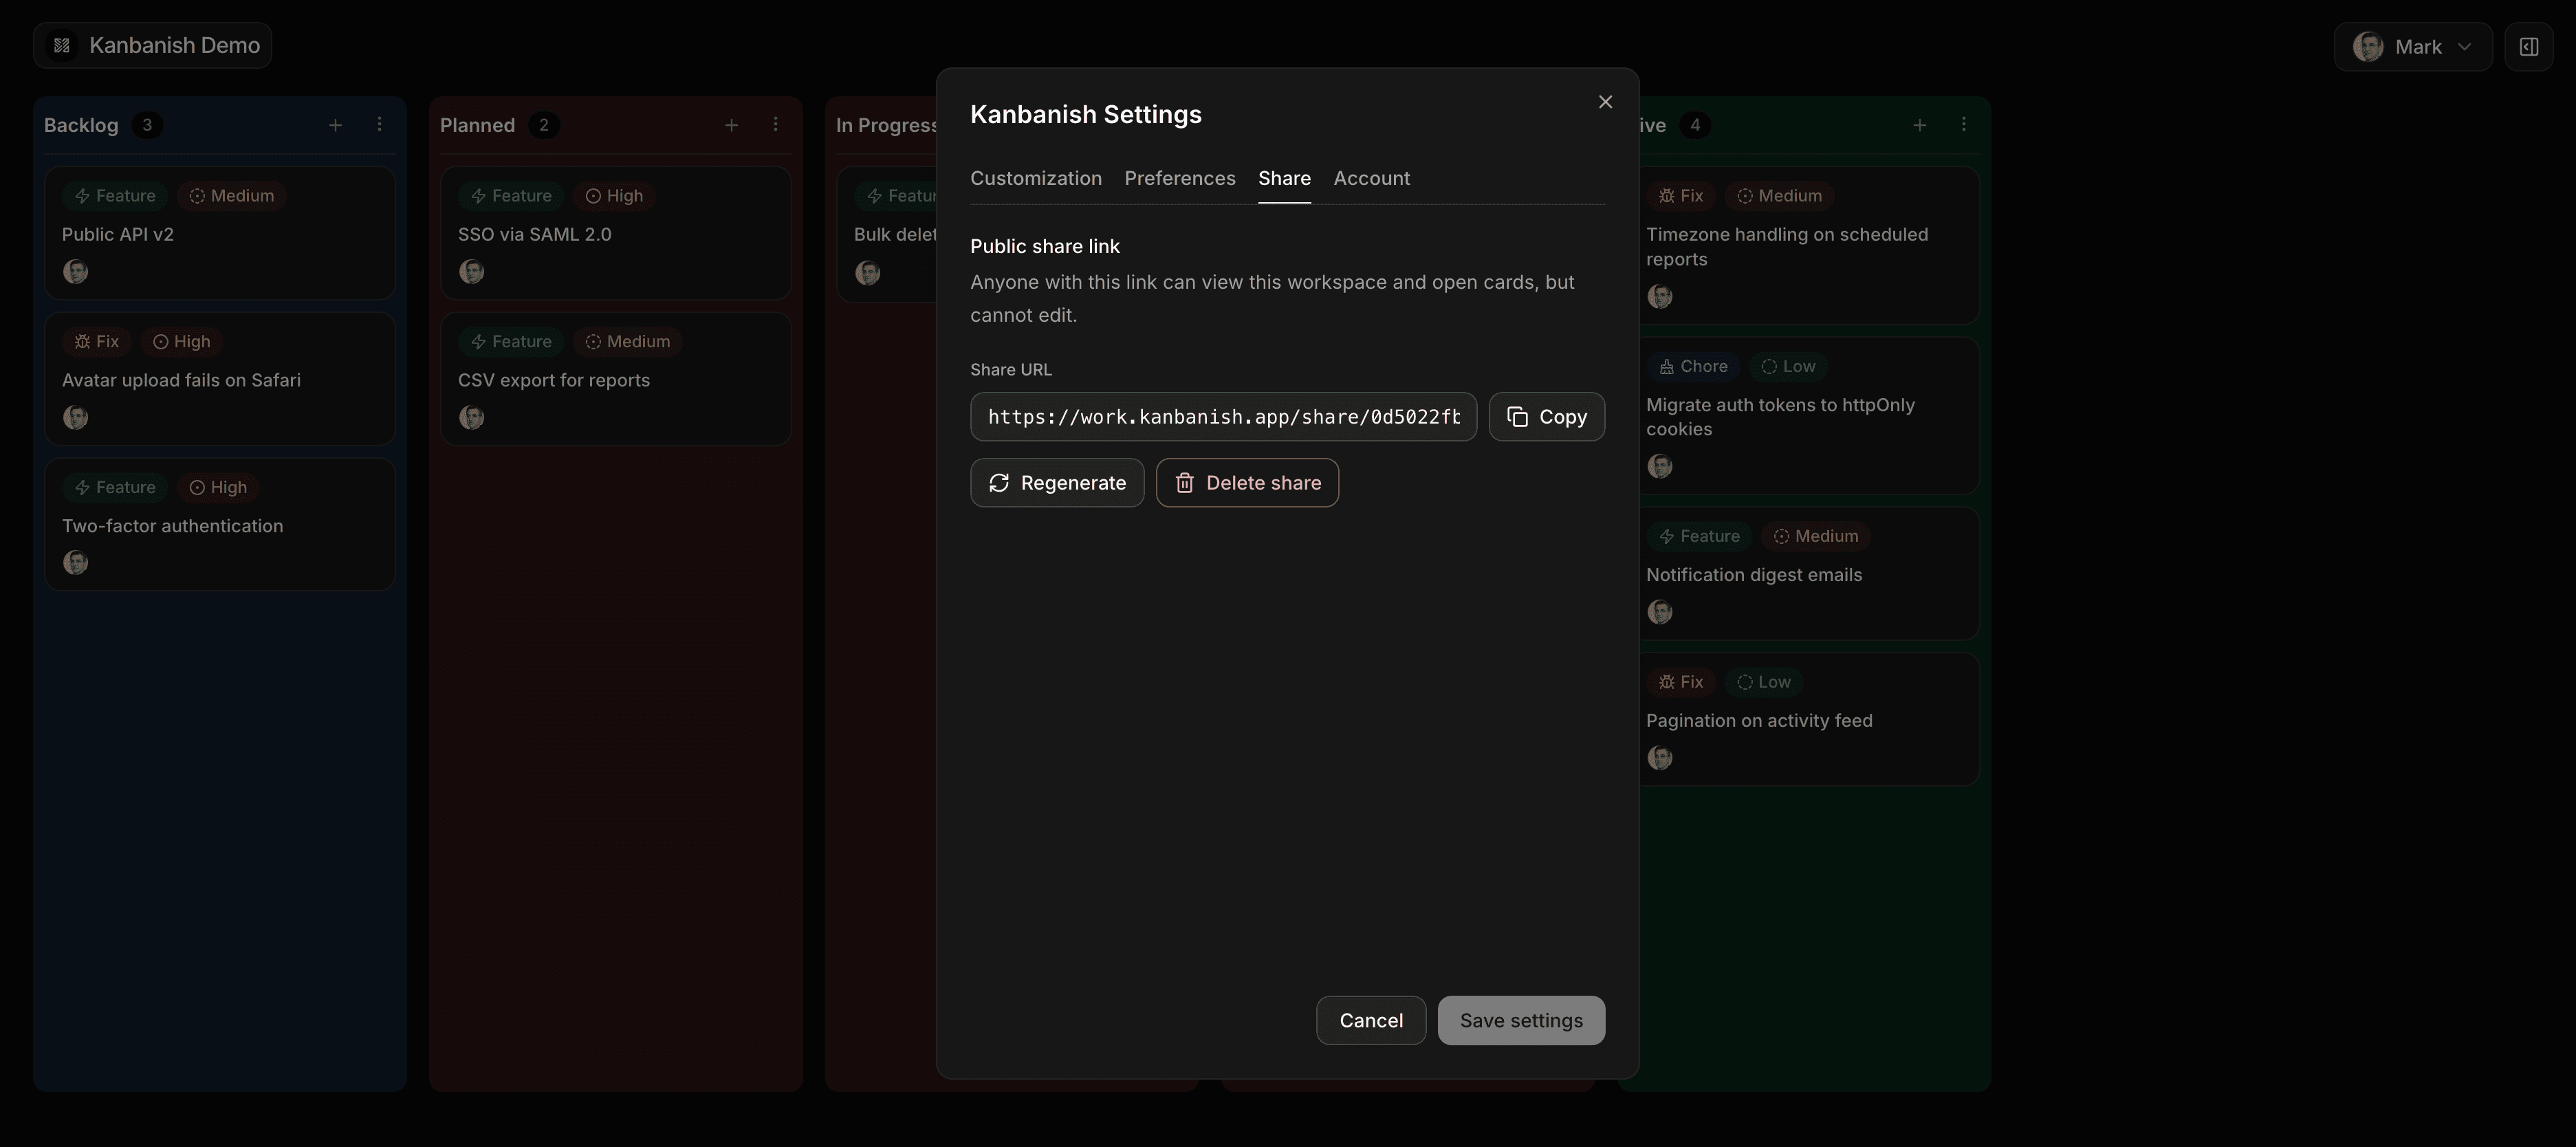
Task: Select the Share tab
Action: click(1284, 178)
